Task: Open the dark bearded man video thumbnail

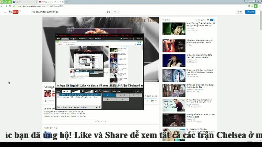Action: click(174, 120)
